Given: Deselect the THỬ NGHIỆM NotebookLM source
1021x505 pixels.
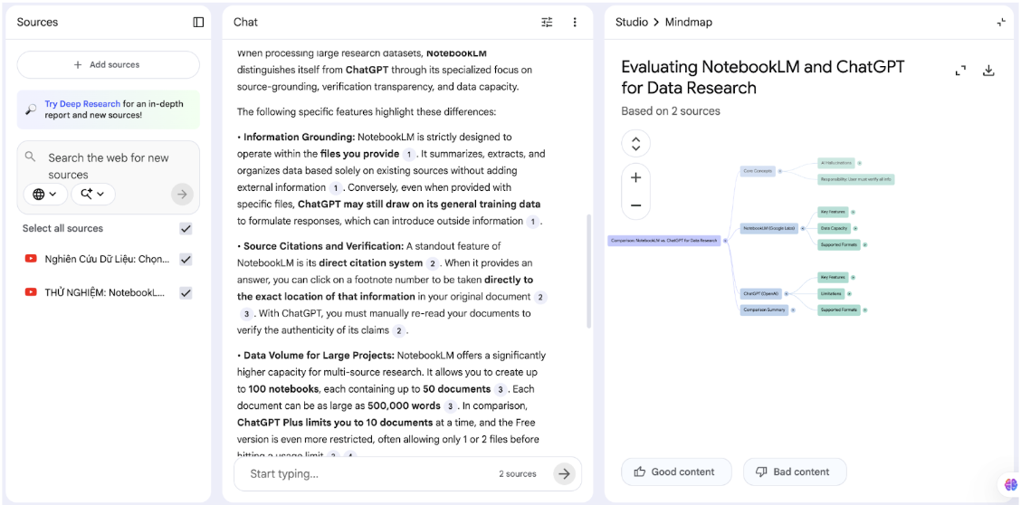Looking at the screenshot, I should (186, 293).
